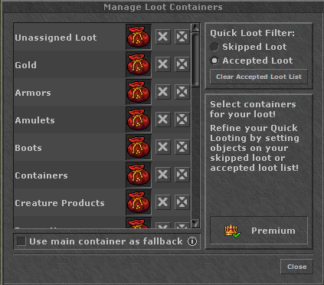The image size is (324, 285).
Task: Click the scroll down arrow of the loot list
Action: 195,224
